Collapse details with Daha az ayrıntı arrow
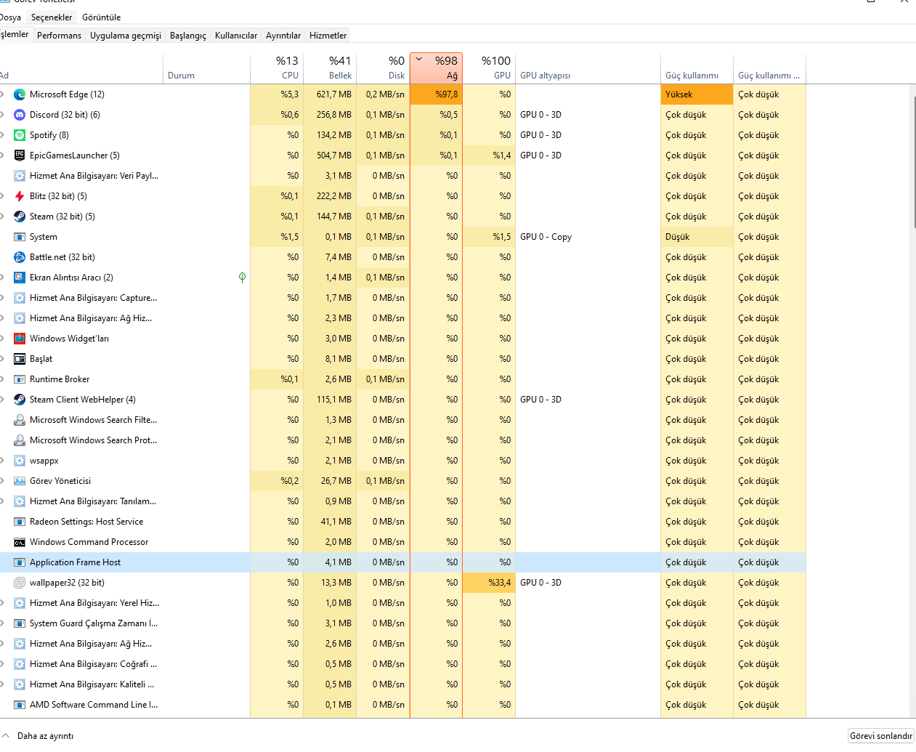 [6, 735]
